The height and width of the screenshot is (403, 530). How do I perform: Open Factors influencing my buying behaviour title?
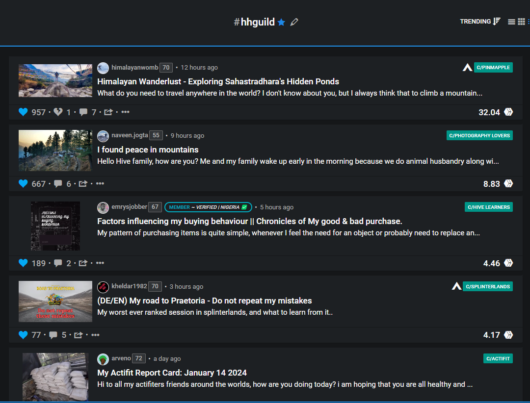pyautogui.click(x=249, y=221)
